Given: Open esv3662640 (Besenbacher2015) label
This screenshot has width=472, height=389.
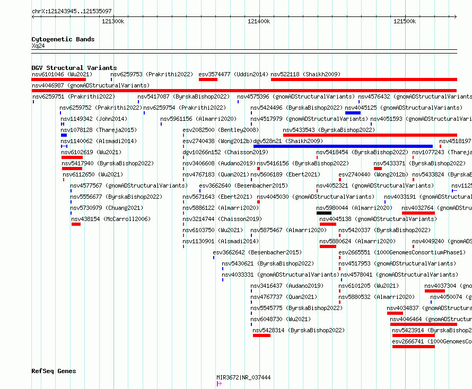Looking at the screenshot, I should (x=243, y=185).
